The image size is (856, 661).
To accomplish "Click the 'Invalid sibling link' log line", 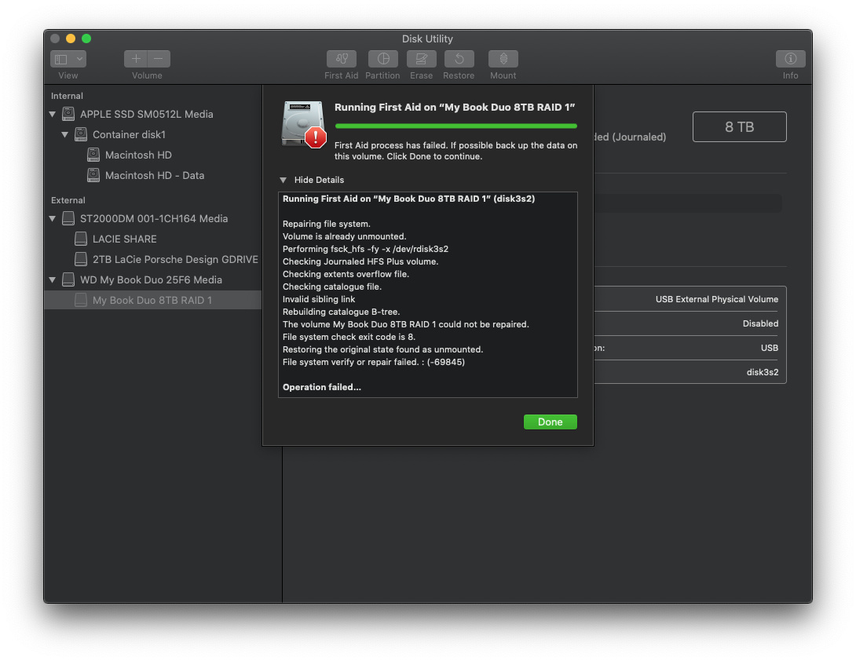I will [319, 299].
